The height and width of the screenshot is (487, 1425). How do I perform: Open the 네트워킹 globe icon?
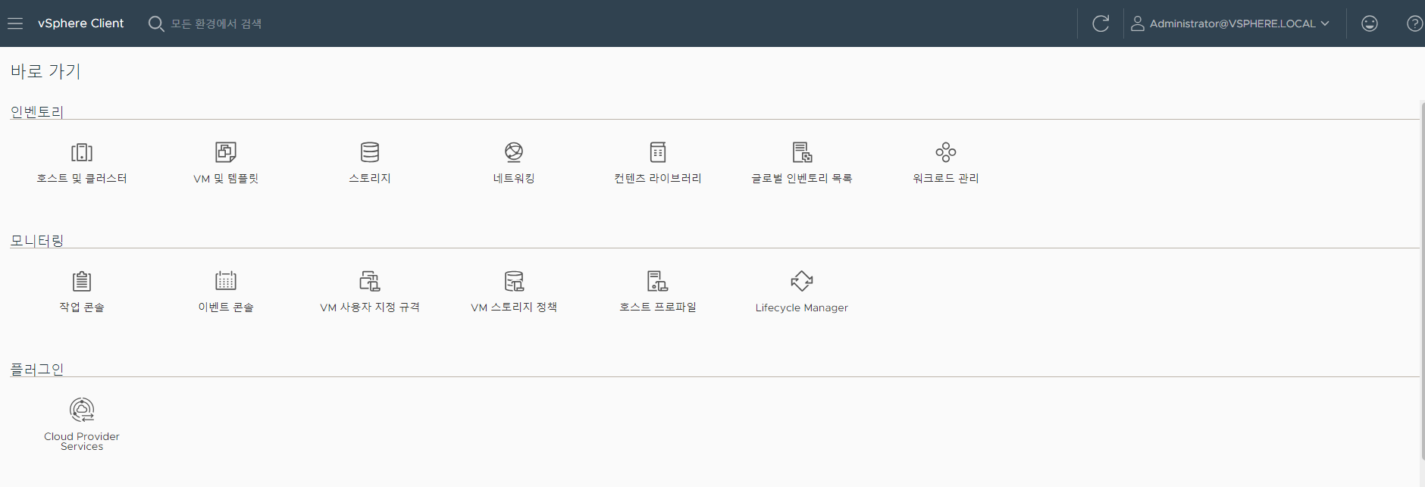coord(514,152)
